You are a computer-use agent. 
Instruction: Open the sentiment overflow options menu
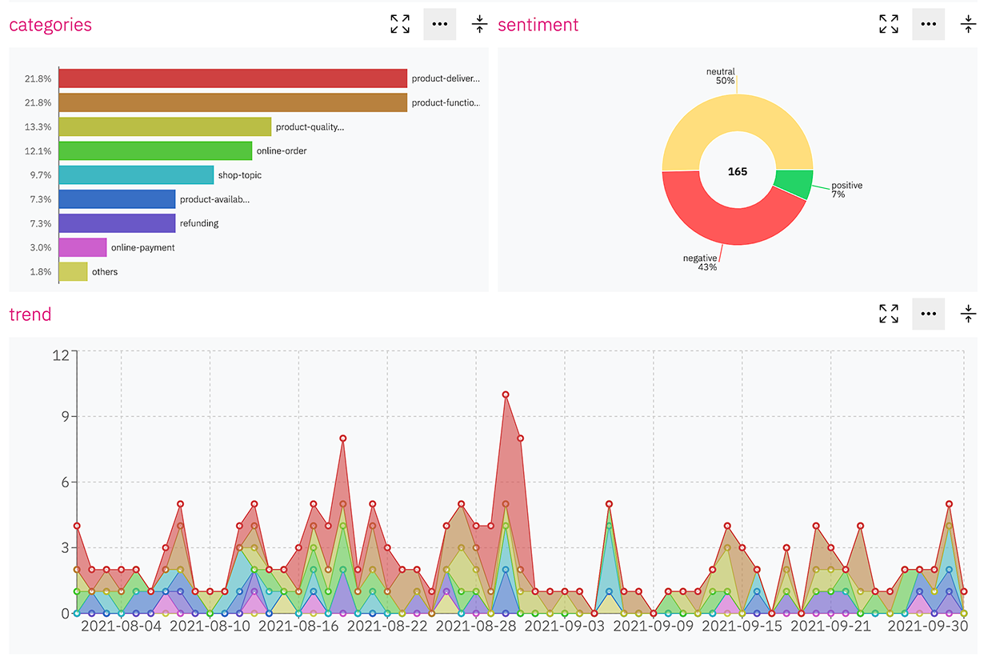[x=928, y=24]
